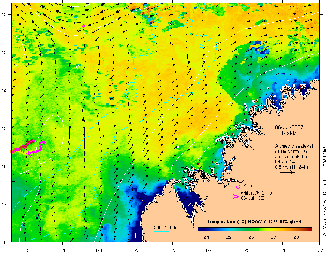Click the '27' color bar label
The height and width of the screenshot is (253, 327).
click(x=273, y=237)
